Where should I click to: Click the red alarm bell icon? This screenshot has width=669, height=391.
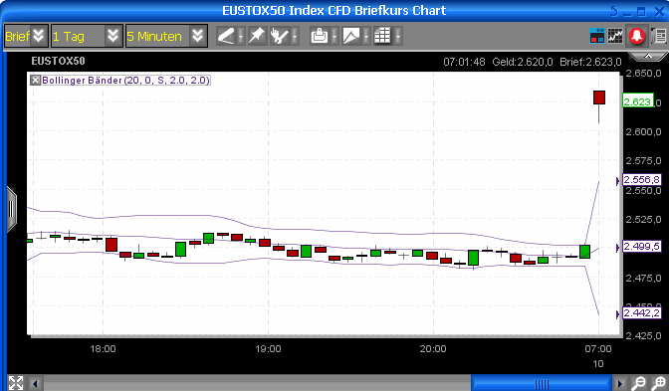pos(637,36)
